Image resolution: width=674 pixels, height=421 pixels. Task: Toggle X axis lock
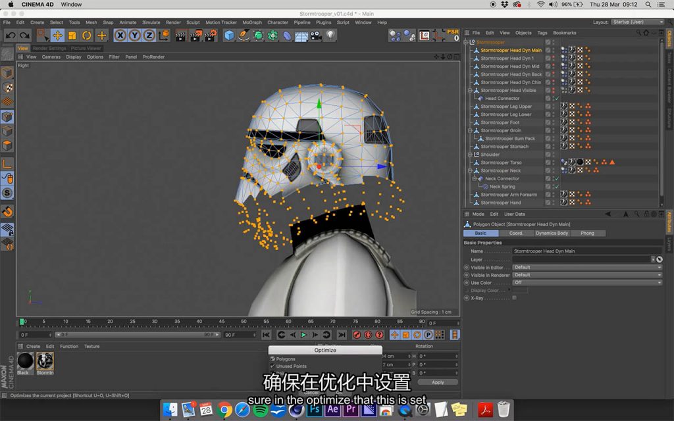[120, 36]
